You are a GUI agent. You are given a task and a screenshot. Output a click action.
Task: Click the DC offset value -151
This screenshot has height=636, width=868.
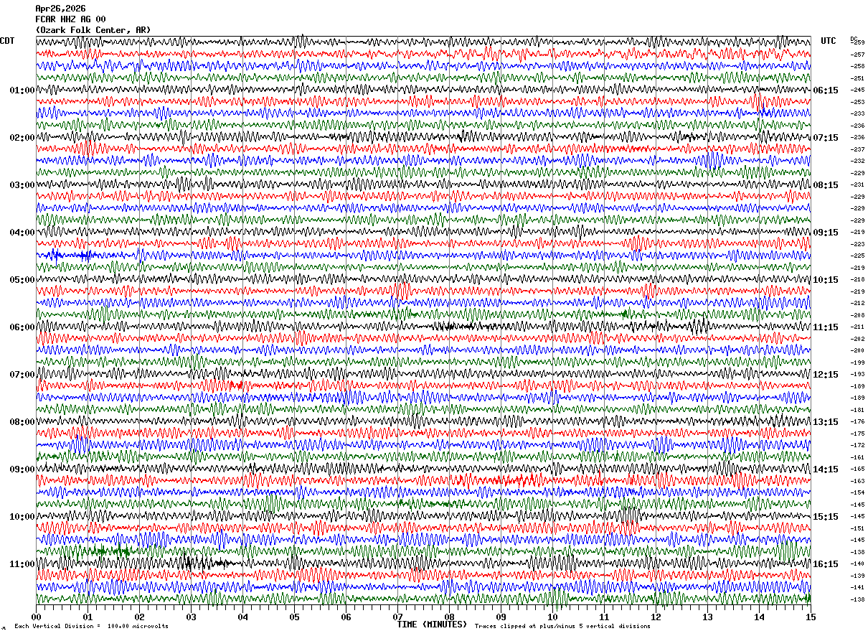pos(857,528)
